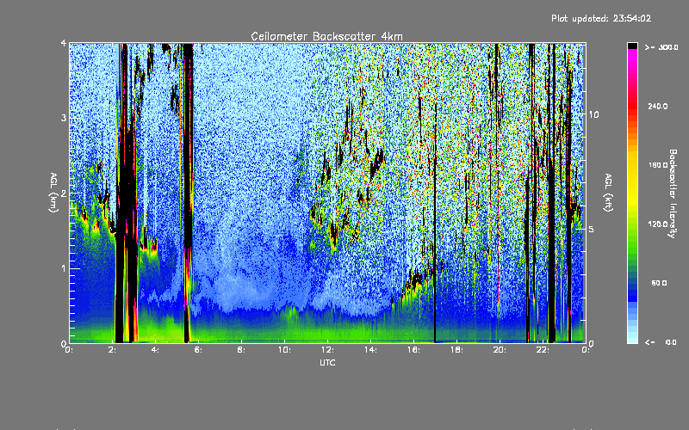Click the 'UTC' x-axis label
This screenshot has height=430, width=689.
tap(327, 362)
